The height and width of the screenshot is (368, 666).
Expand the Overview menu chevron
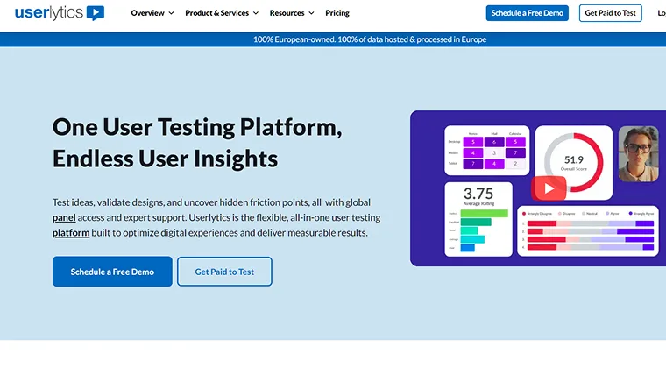(171, 13)
